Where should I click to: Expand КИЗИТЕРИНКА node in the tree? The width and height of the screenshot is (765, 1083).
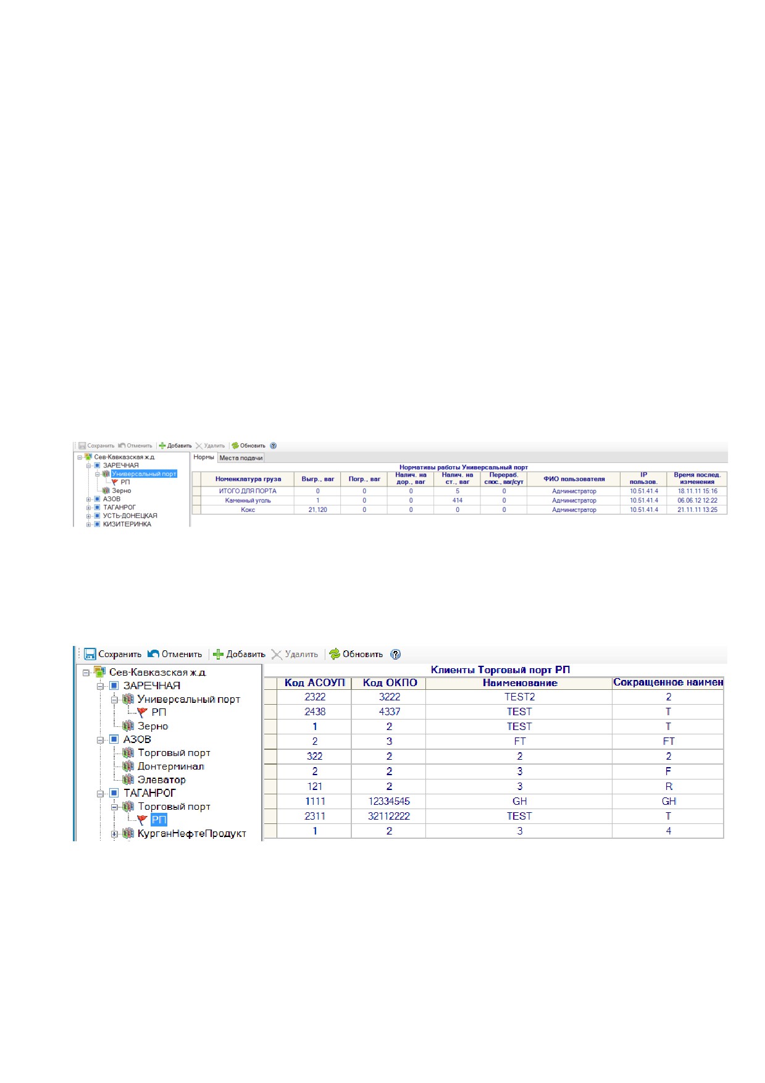tap(88, 524)
